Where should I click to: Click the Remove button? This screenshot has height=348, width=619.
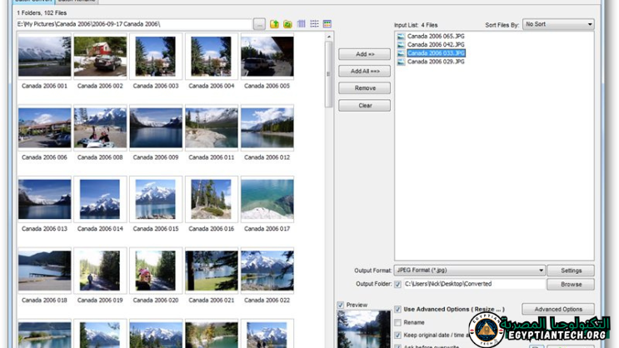click(364, 88)
